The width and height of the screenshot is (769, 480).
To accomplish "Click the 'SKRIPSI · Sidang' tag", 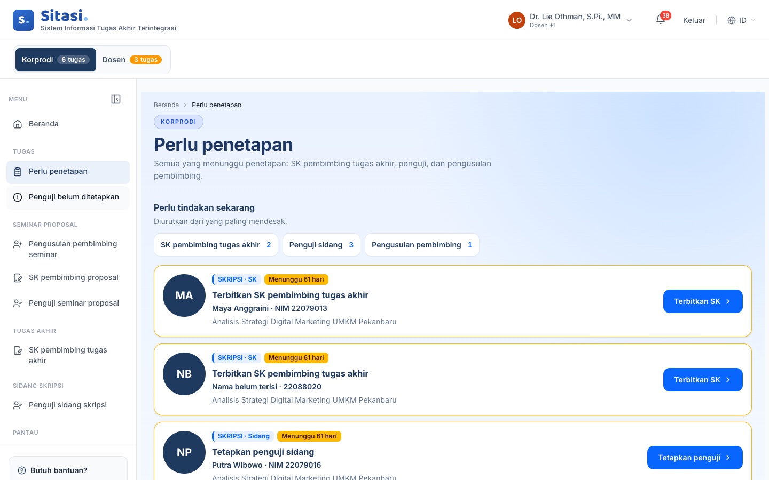I will (243, 436).
